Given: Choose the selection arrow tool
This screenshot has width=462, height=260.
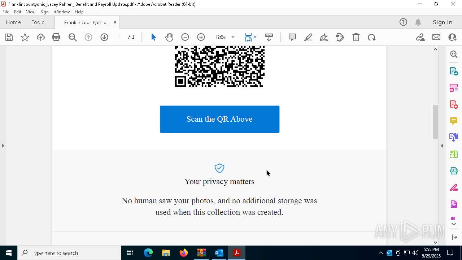Looking at the screenshot, I should (x=153, y=37).
